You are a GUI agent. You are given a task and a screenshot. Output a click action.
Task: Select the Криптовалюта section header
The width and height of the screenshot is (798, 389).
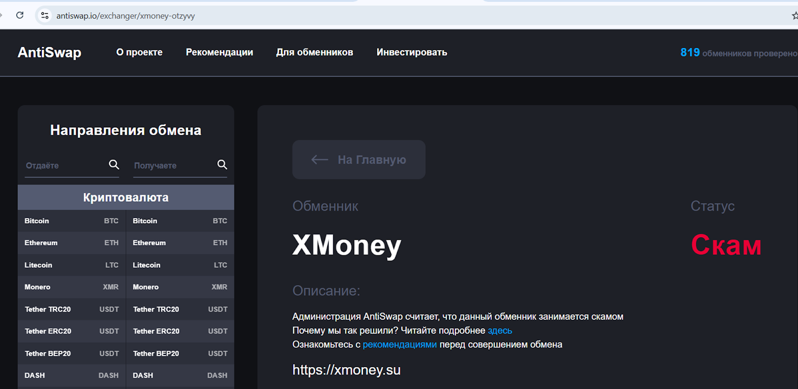126,197
